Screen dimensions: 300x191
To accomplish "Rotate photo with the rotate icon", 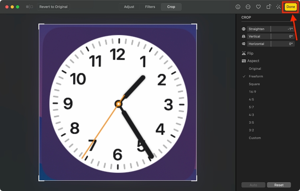I will [269, 7].
